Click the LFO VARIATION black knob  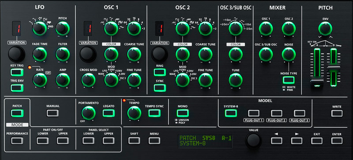pyautogui.click(x=17, y=54)
